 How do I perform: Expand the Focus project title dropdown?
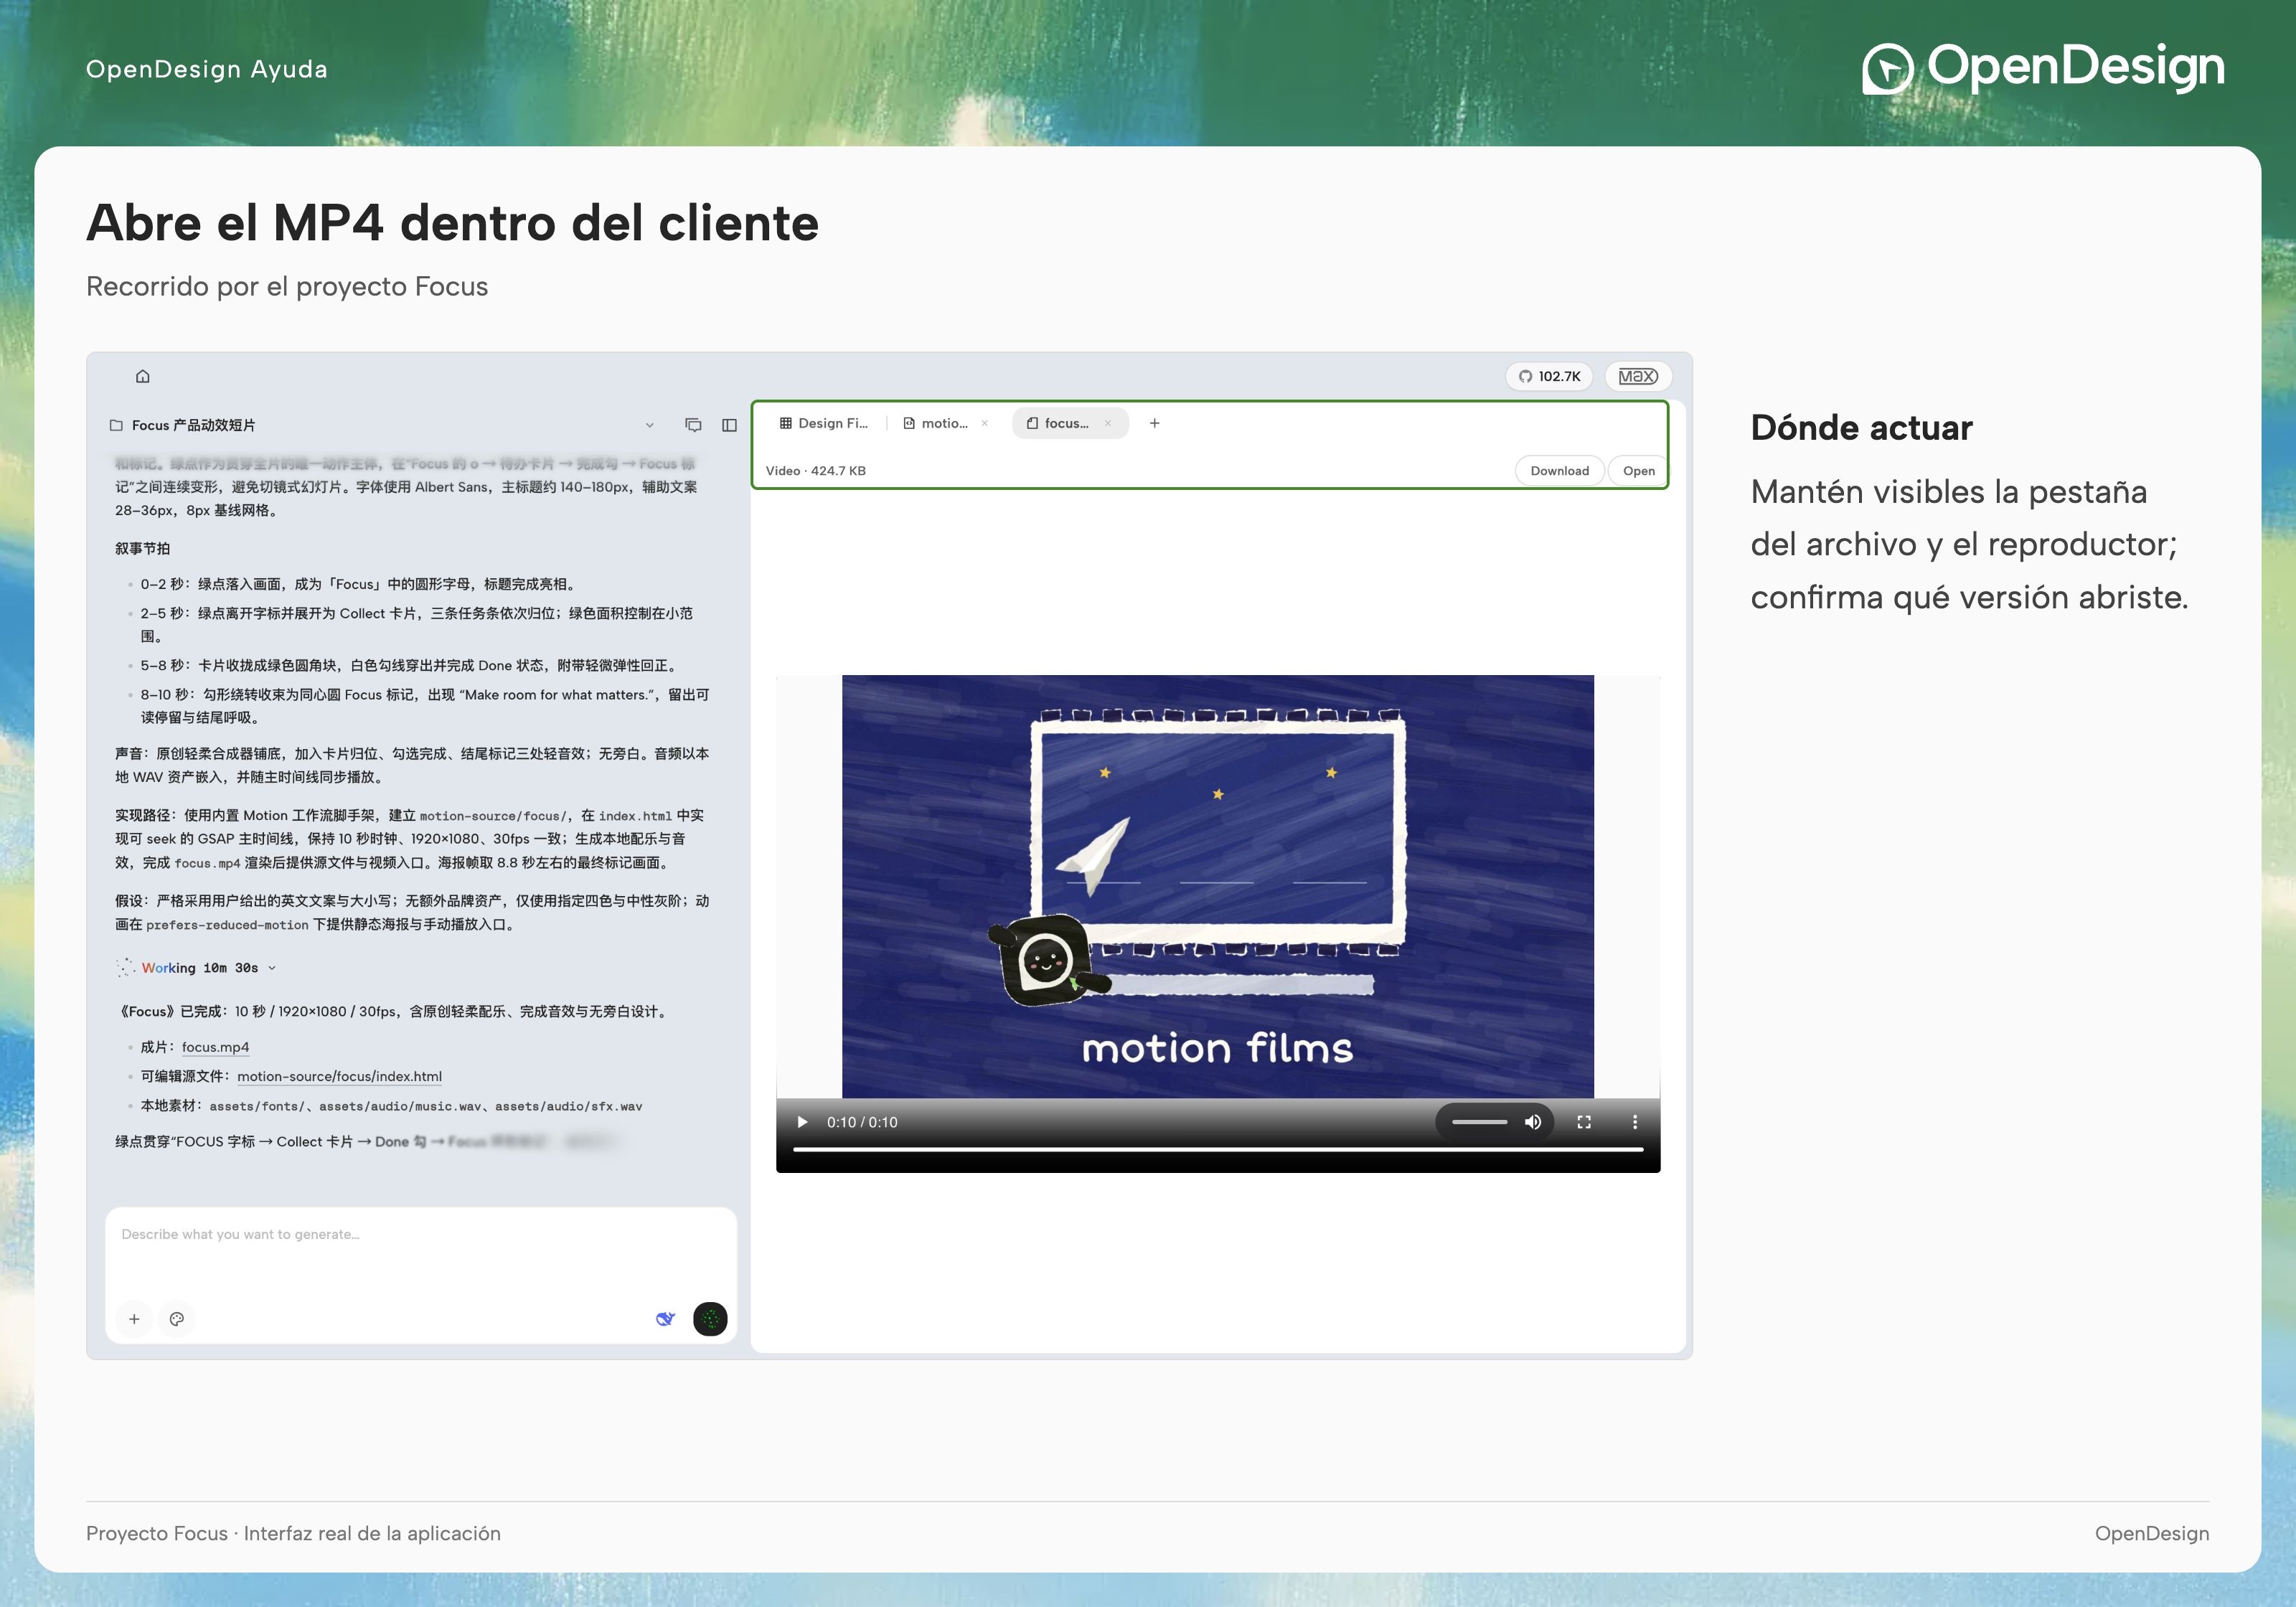(650, 425)
